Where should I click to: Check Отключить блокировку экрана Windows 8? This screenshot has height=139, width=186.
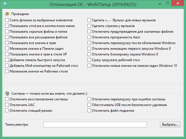[x=89, y=54]
